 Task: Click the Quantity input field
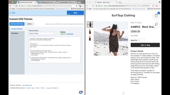pyautogui.click(x=142, y=40)
